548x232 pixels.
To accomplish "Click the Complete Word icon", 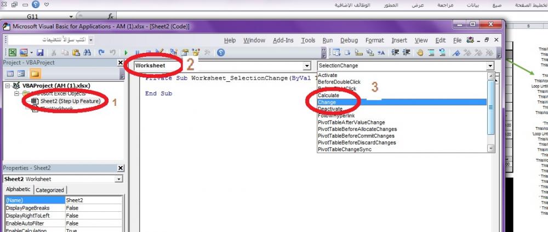I will point(381,52).
